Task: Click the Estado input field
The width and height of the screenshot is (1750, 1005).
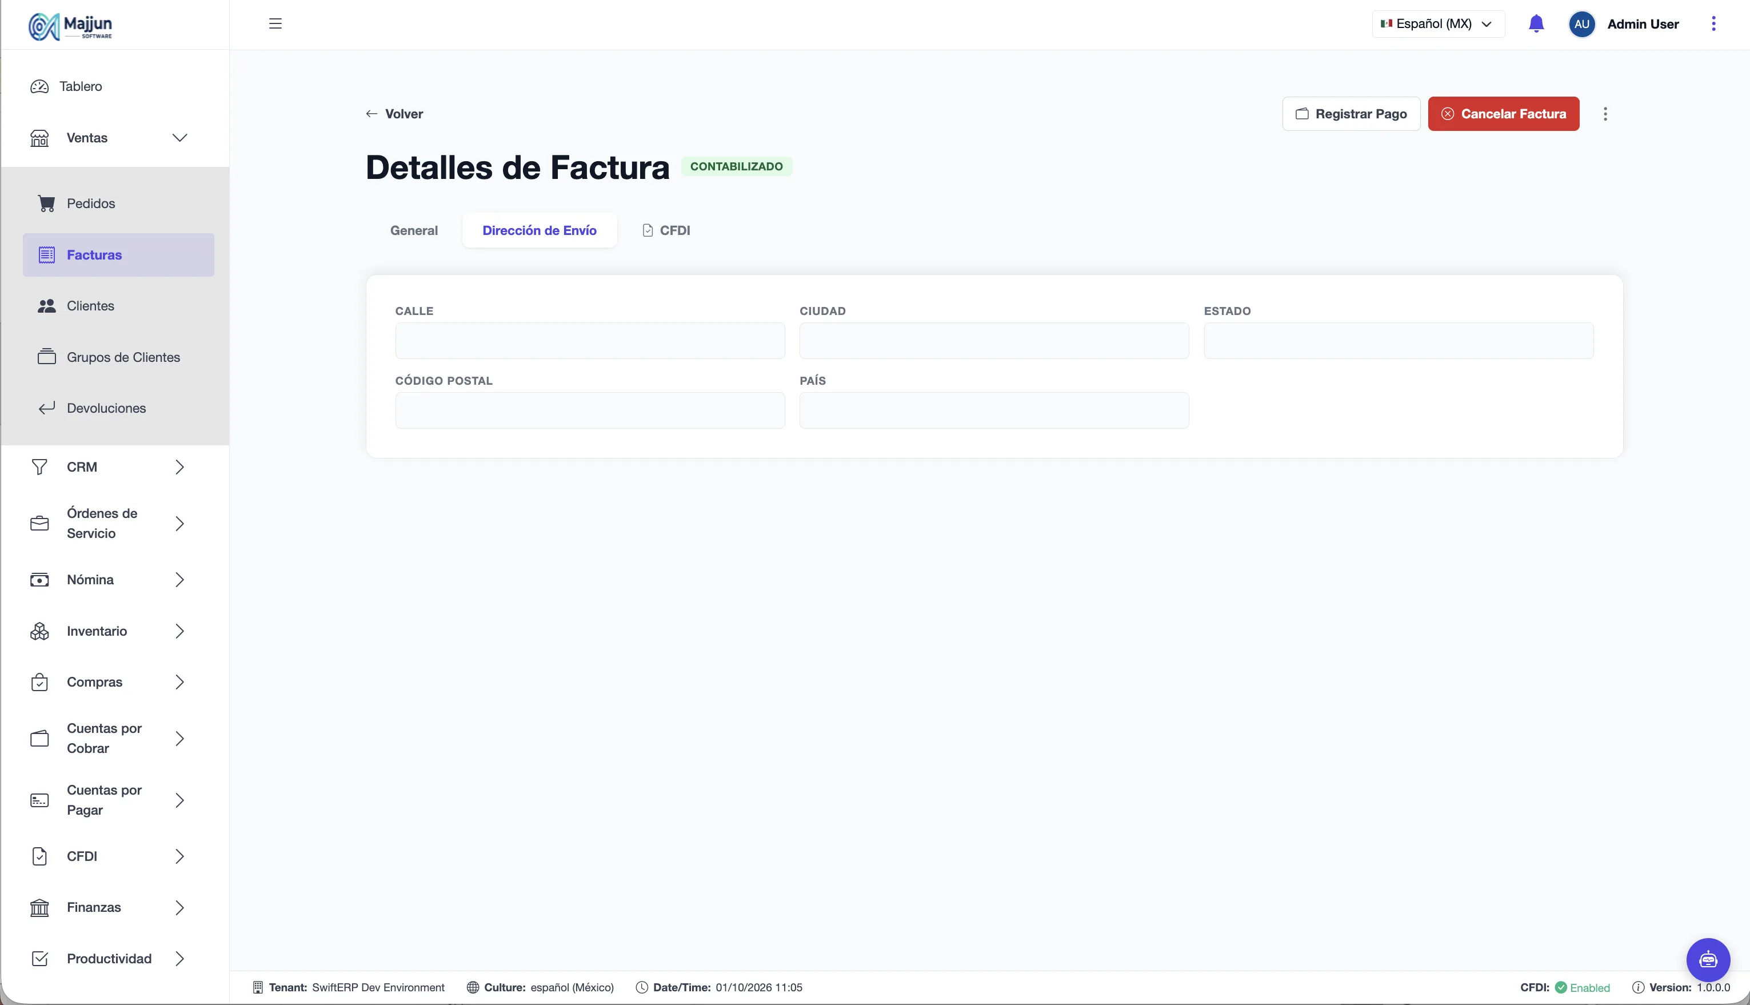Action: point(1399,340)
